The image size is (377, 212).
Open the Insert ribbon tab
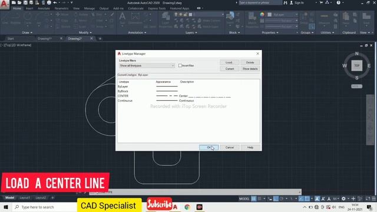29,8
